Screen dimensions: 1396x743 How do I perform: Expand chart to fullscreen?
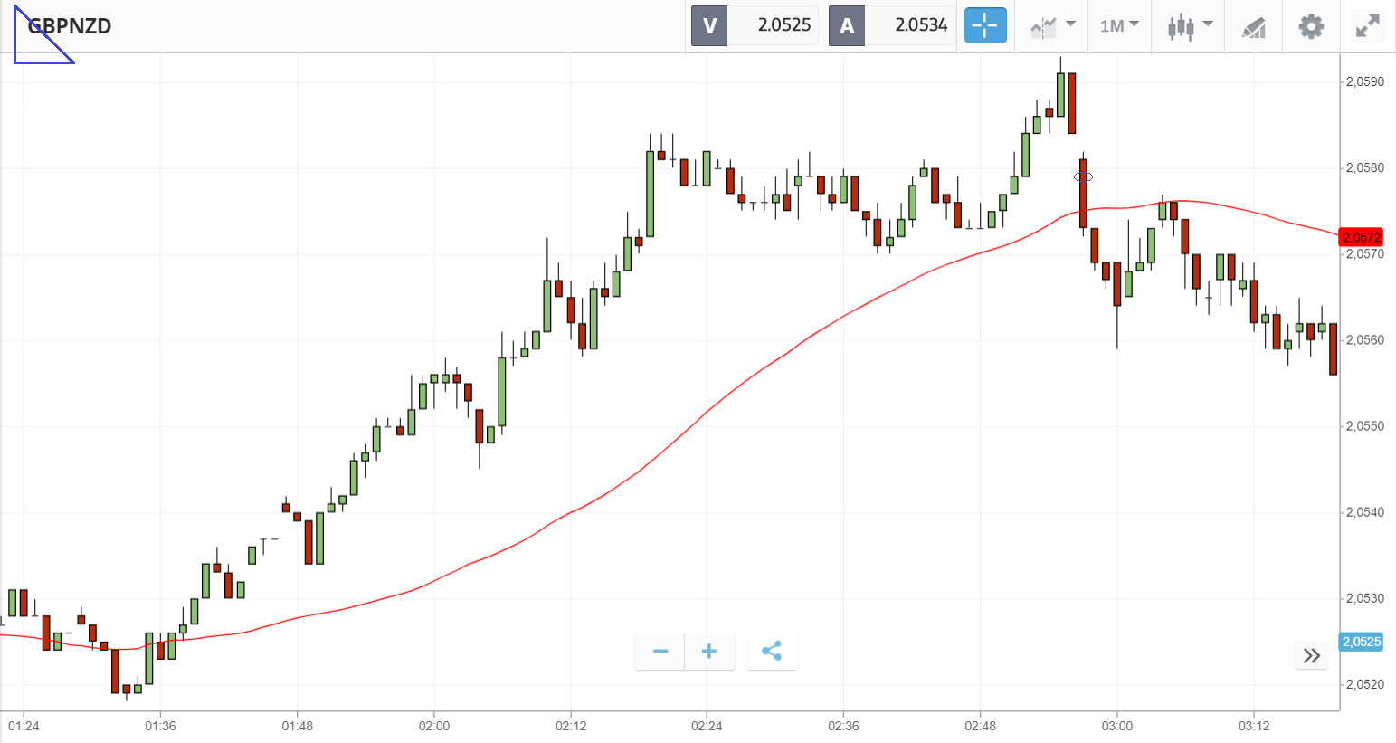1367,26
